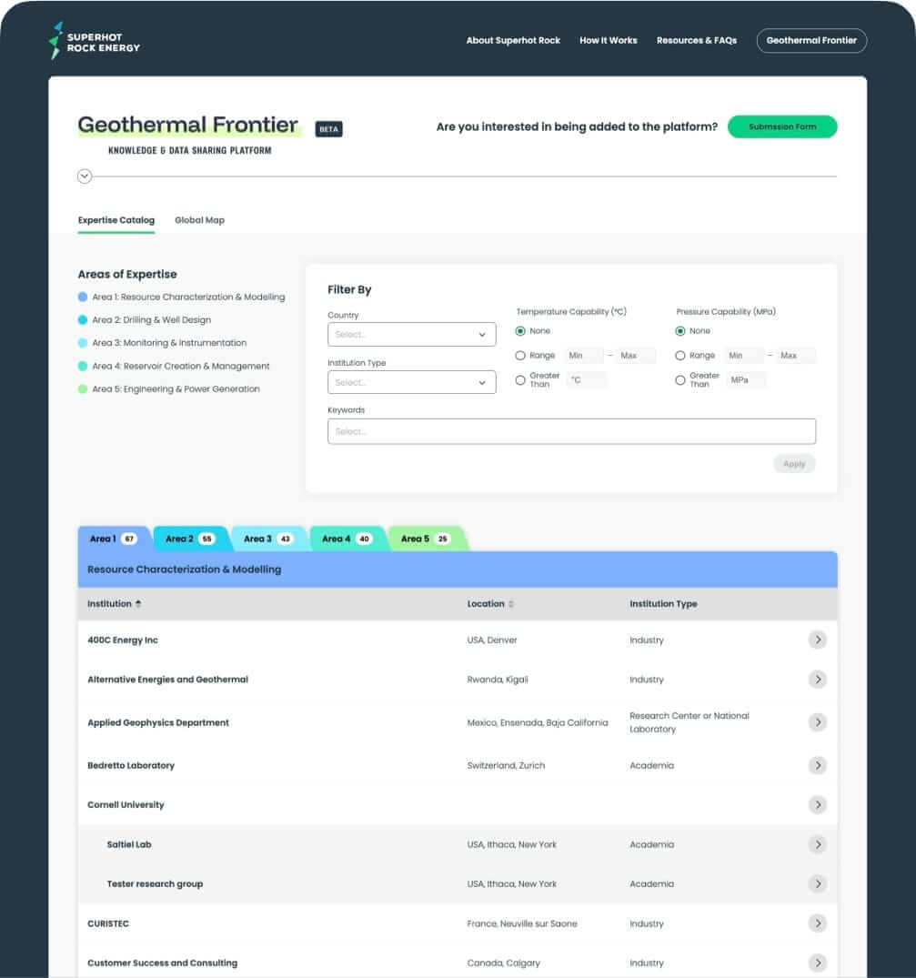Click Area 5 green legend dot
Screen dimensions: 916x978
[82, 389]
